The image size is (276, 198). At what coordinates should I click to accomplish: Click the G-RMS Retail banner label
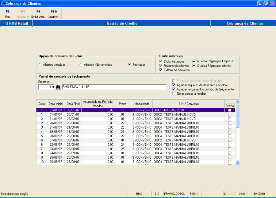tap(17, 23)
